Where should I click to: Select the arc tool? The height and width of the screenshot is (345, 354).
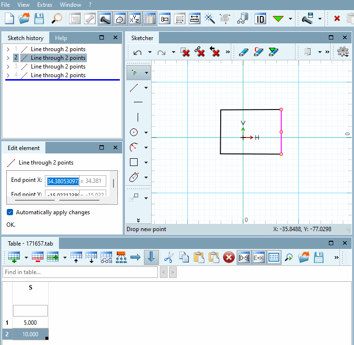tap(134, 147)
